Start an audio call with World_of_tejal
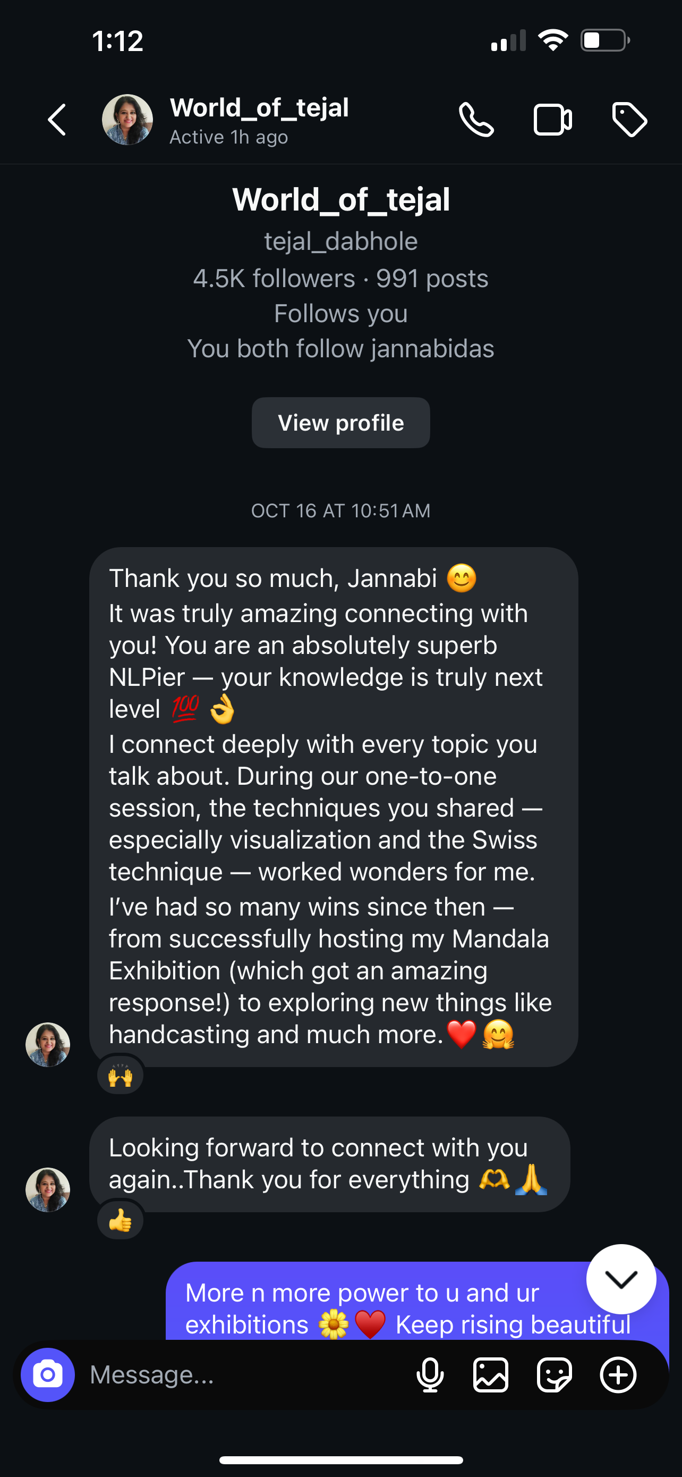The height and width of the screenshot is (1477, 682). click(476, 120)
